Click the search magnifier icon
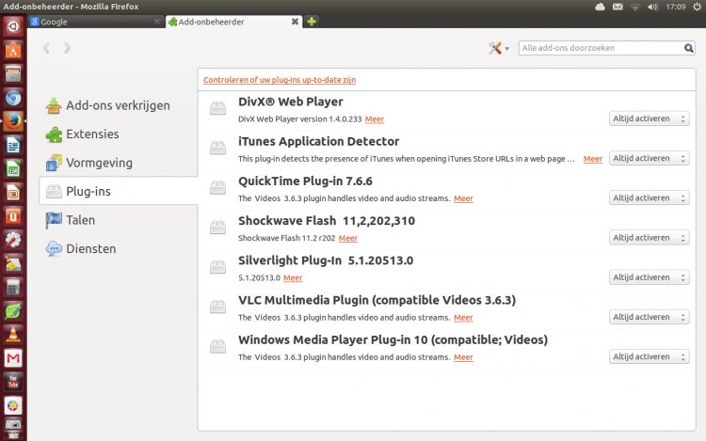The image size is (706, 441). coord(690,48)
